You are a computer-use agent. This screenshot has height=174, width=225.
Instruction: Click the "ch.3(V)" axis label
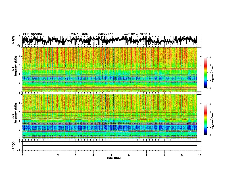point(14,146)
